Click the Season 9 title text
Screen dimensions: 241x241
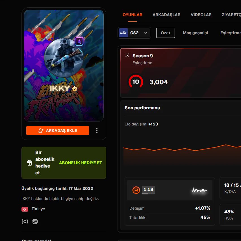[x=143, y=56]
